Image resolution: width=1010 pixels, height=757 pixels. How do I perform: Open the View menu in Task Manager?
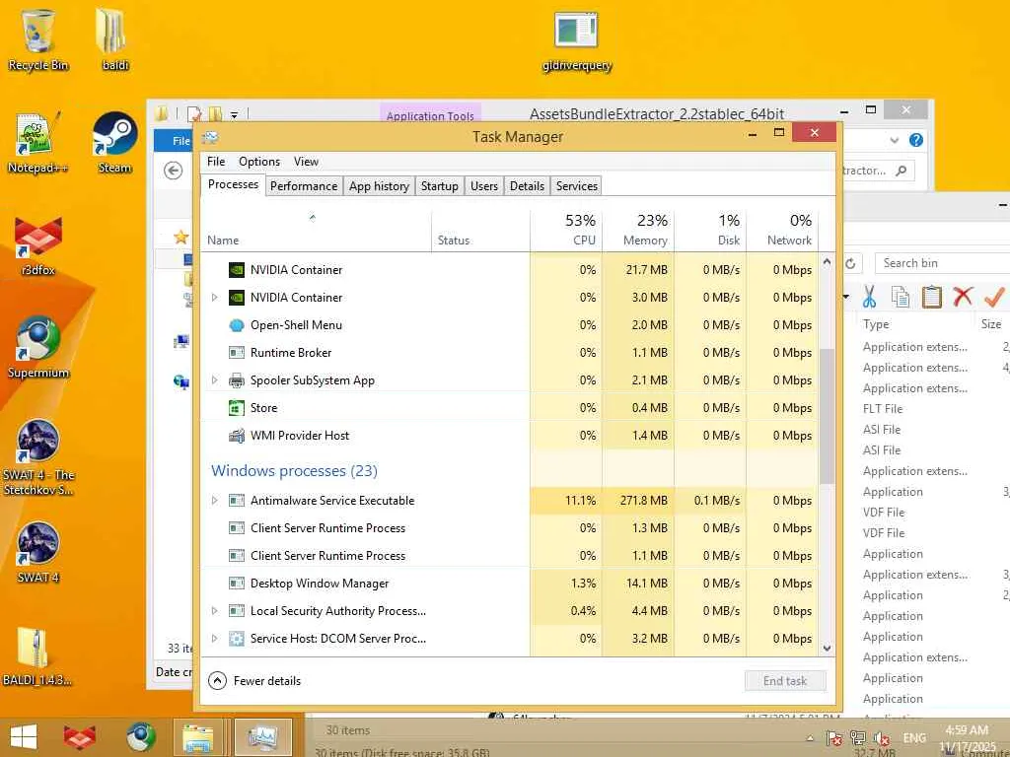pos(306,162)
